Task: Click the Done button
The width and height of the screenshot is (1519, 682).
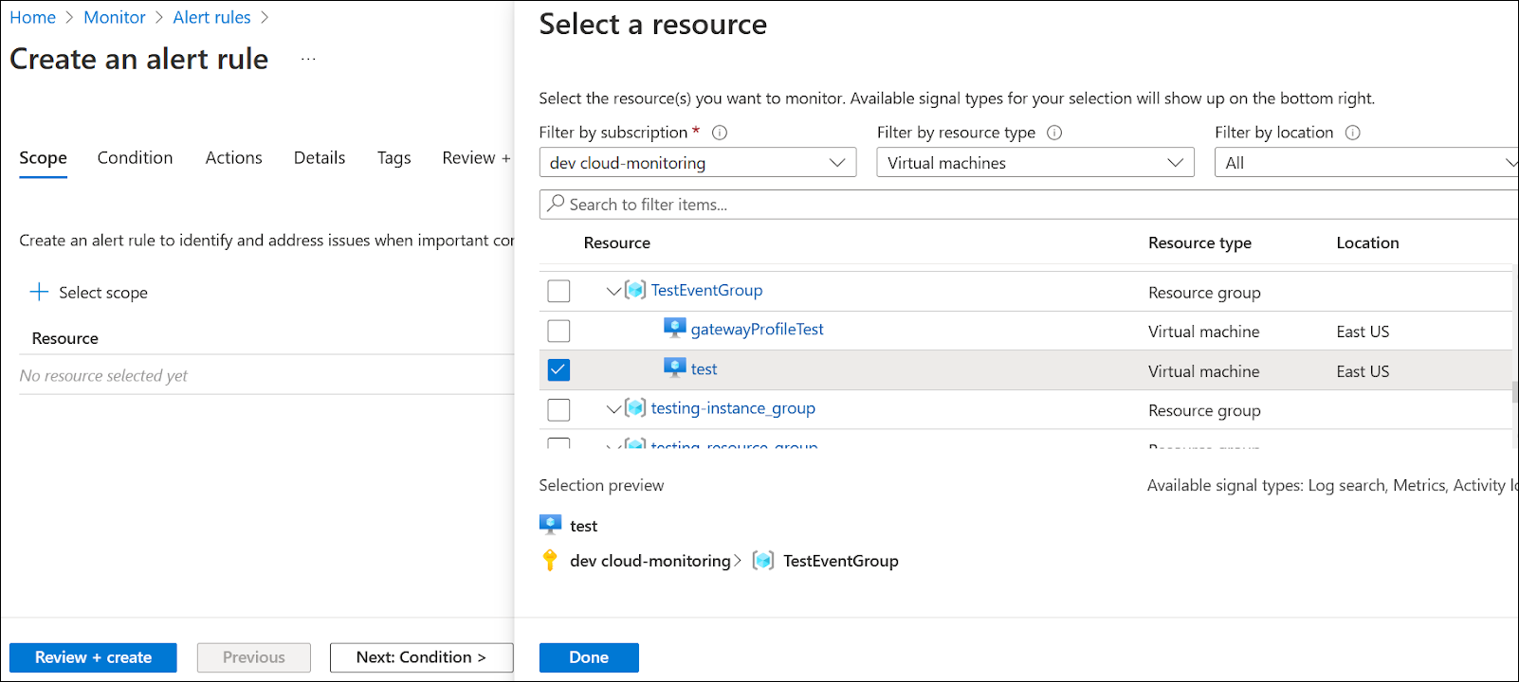Action: [589, 657]
